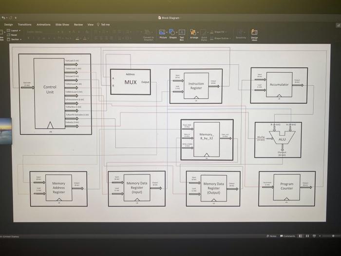
Task: Select the Memory_8_by_32 block
Action: click(x=207, y=139)
